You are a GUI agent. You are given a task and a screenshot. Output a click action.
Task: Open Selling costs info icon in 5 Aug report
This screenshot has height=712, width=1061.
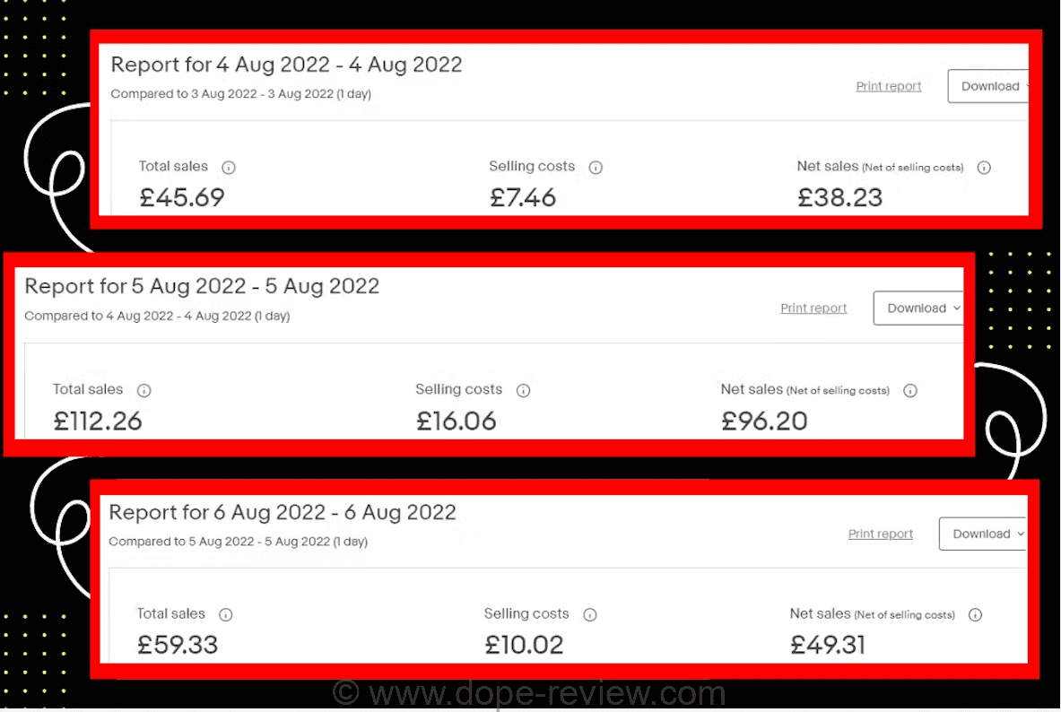pos(524,391)
